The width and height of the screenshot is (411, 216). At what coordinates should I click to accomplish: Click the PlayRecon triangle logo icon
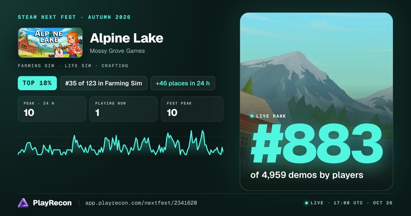pos(23,203)
